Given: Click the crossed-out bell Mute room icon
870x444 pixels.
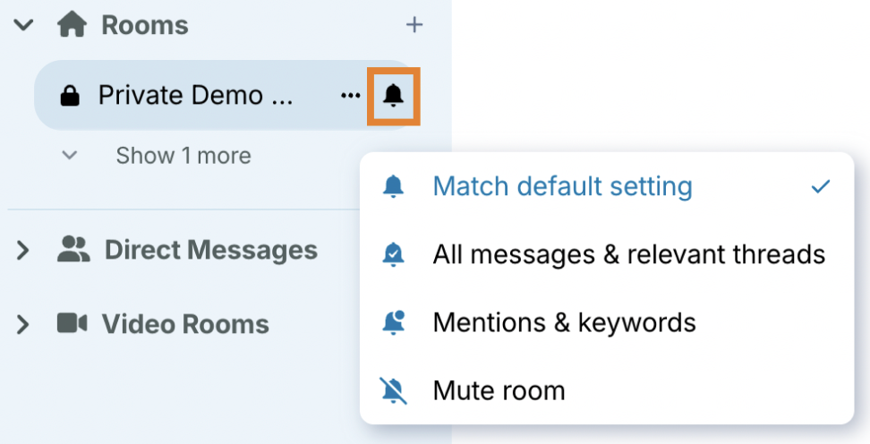Looking at the screenshot, I should pyautogui.click(x=393, y=391).
